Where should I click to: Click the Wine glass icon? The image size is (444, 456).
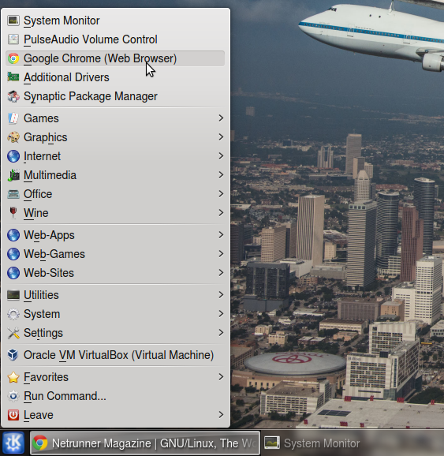pyautogui.click(x=13, y=213)
